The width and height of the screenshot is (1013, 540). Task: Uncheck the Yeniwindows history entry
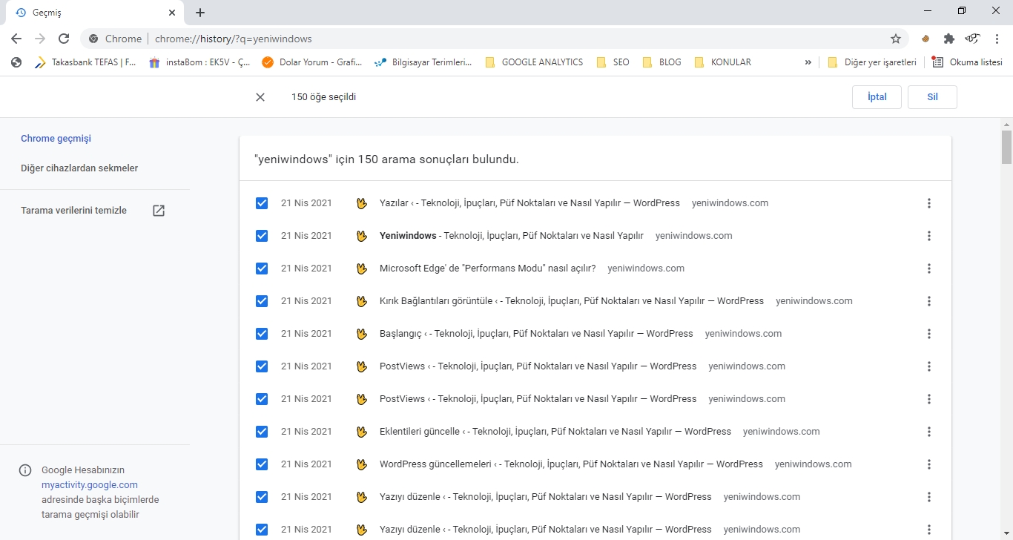click(x=262, y=236)
